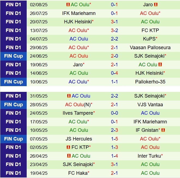Click the 1-5 score of JS Hercules match
180x178 pixels.
pos(114,139)
